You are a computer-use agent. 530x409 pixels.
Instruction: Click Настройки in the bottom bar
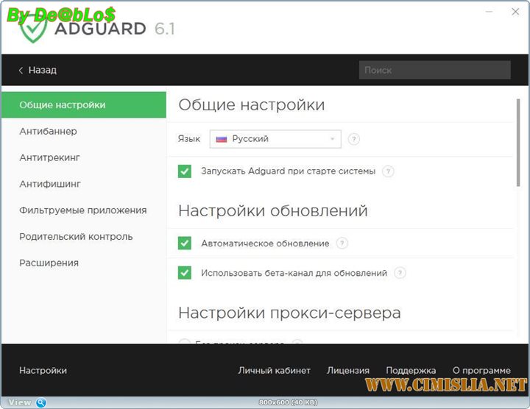(x=43, y=371)
